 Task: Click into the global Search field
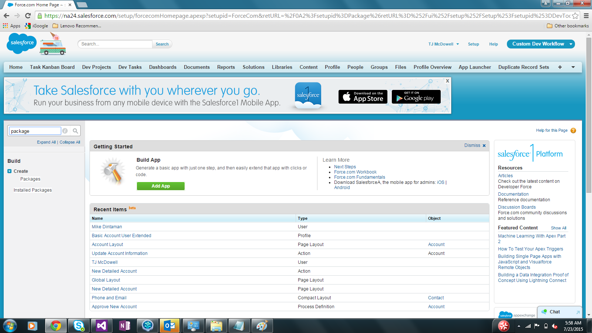(x=115, y=44)
